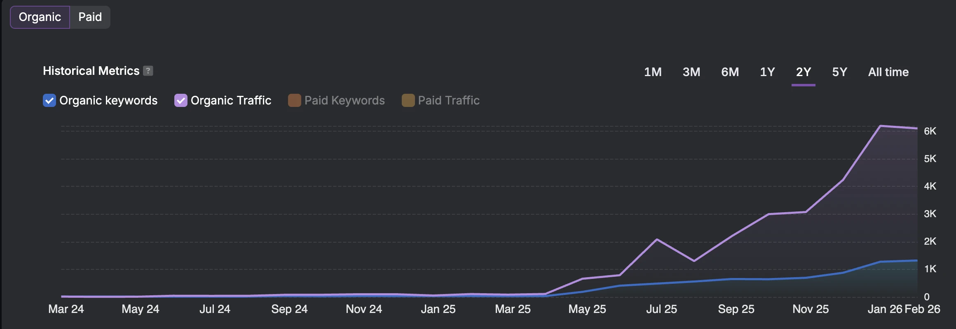The height and width of the screenshot is (329, 956).
Task: Click the Organic Traffic dip in Aug 25
Action: pos(694,261)
